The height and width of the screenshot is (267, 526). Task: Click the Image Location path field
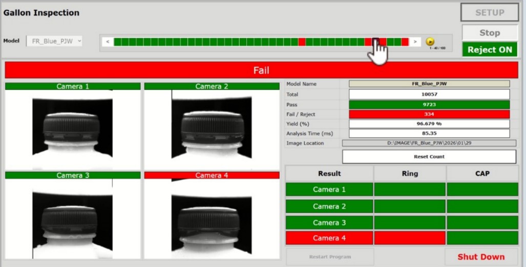pos(429,143)
